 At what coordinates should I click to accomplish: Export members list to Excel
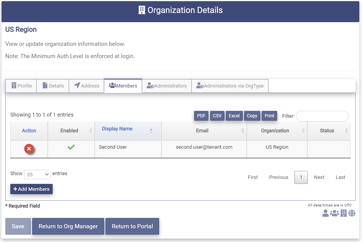click(x=234, y=116)
